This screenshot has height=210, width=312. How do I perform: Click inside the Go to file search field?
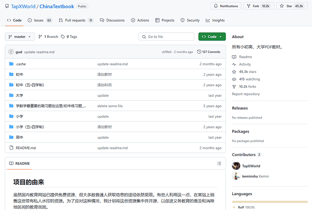click(x=167, y=37)
